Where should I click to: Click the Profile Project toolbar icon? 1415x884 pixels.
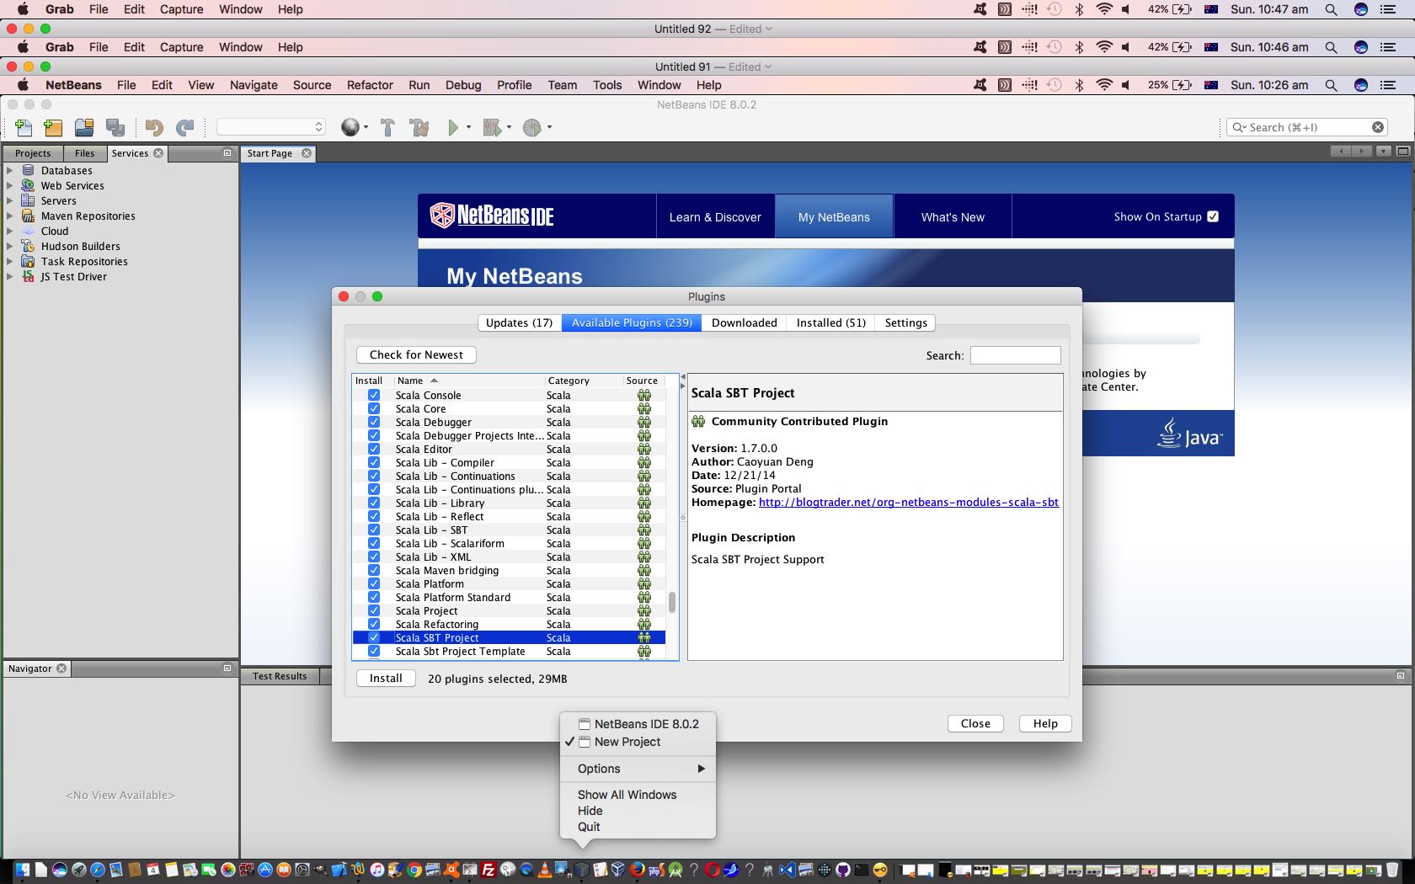(x=532, y=127)
